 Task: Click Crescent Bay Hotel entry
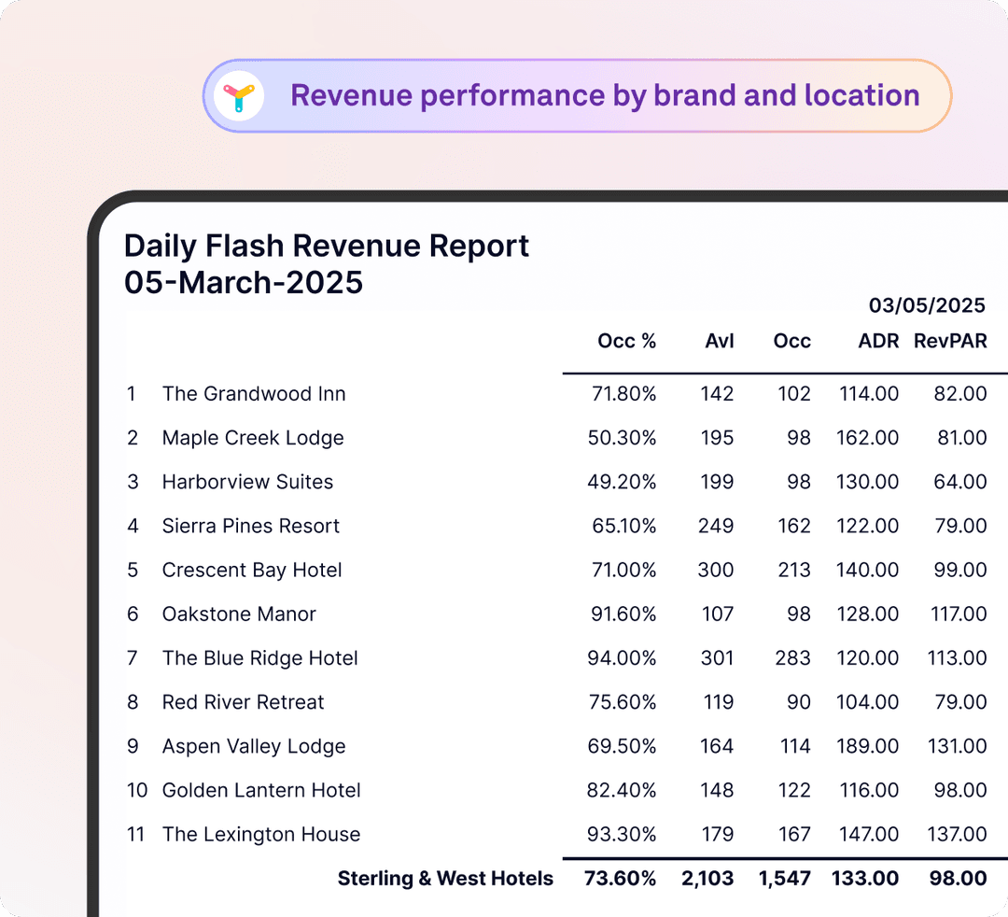[x=252, y=570]
